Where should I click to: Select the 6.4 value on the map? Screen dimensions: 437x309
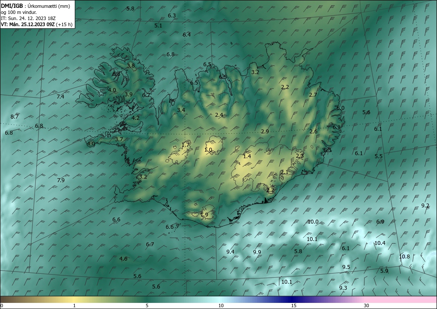pyautogui.click(x=187, y=35)
